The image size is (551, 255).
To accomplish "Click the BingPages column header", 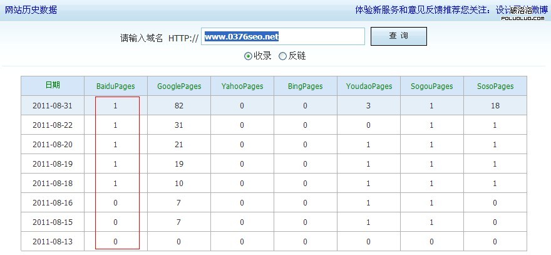I will 306,86.
